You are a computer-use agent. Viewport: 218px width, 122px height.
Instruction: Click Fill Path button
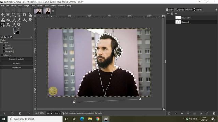[16, 63]
